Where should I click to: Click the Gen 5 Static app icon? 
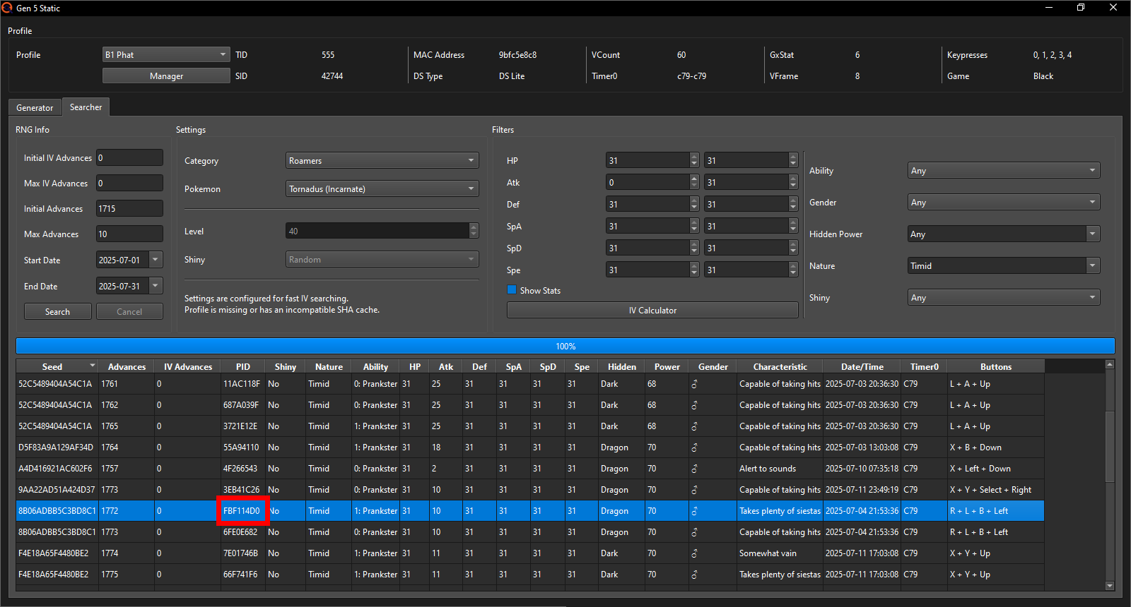7,8
